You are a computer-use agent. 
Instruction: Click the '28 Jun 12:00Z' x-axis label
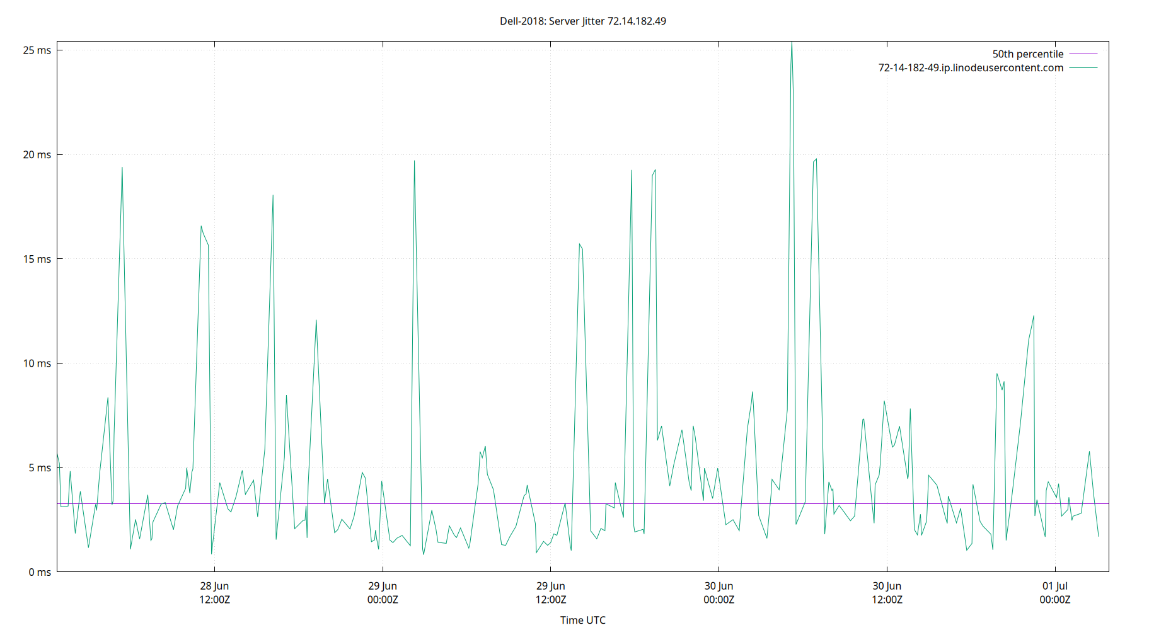[x=214, y=593]
